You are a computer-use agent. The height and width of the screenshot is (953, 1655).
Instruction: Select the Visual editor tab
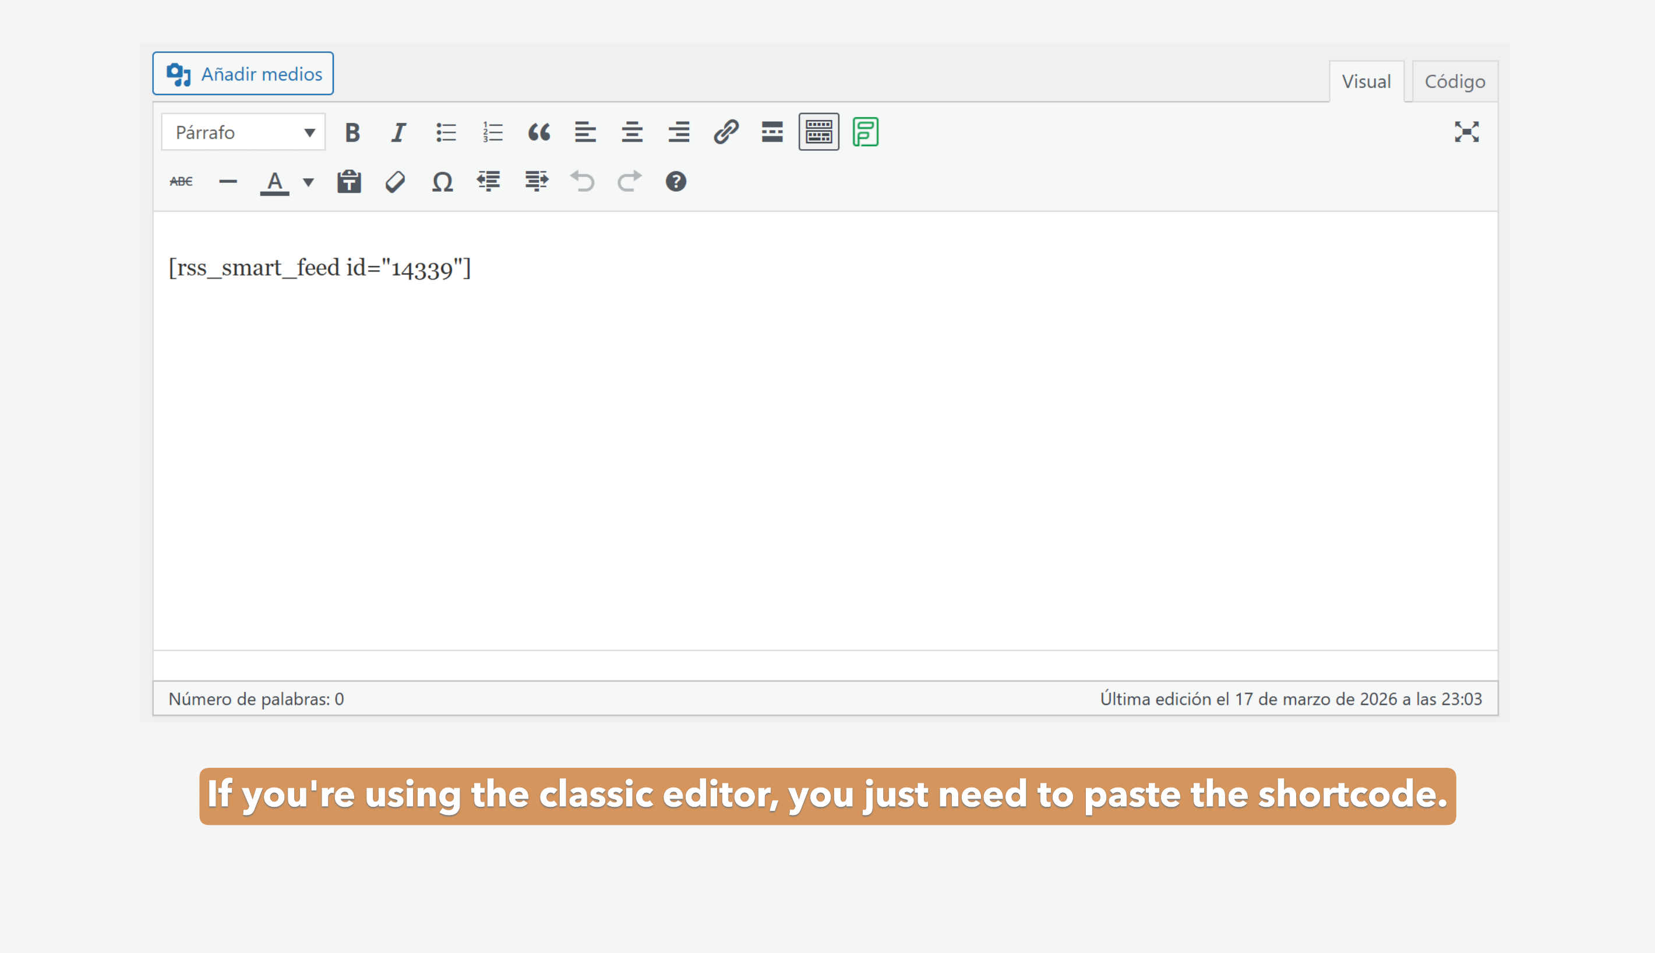[1365, 82]
